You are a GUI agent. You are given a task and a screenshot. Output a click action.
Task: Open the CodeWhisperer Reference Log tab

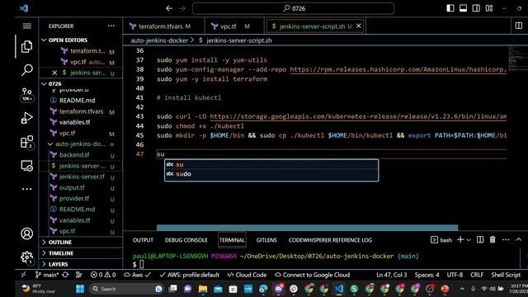coord(330,240)
